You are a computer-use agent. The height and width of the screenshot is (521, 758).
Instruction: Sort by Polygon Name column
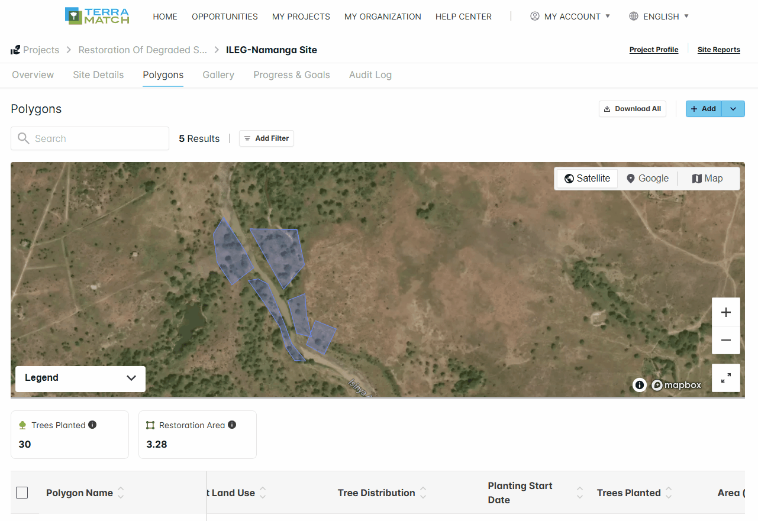[121, 493]
